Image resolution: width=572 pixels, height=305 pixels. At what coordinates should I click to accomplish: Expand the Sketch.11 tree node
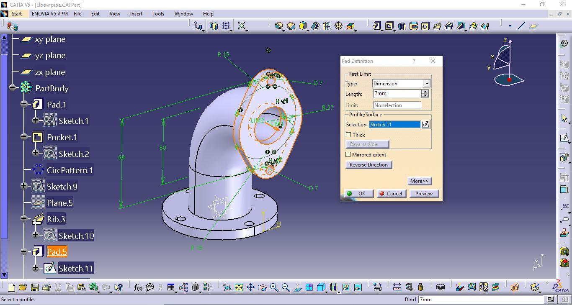point(36,268)
